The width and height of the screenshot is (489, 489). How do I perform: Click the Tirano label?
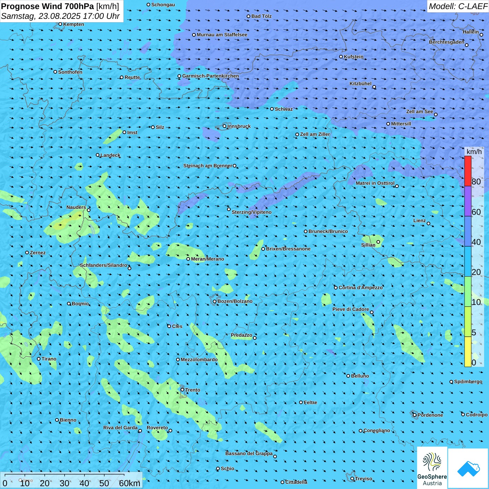[49, 359]
